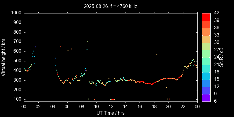The width and height of the screenshot is (234, 117).
Task: Click the 'Virtual height / km' axis label
Action: tap(4, 57)
